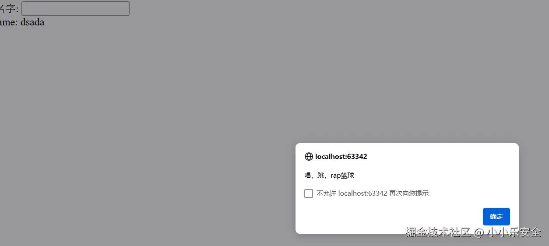Click the 唱 character starting the alert message
Image resolution: width=549 pixels, height=246 pixels.
point(308,176)
